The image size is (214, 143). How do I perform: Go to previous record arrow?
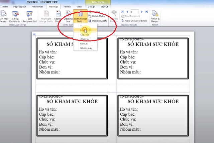[x=127, y=12]
